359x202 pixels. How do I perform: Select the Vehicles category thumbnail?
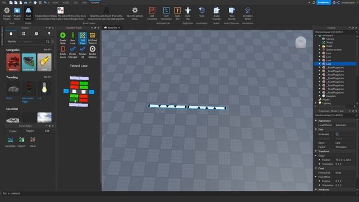coord(13,62)
